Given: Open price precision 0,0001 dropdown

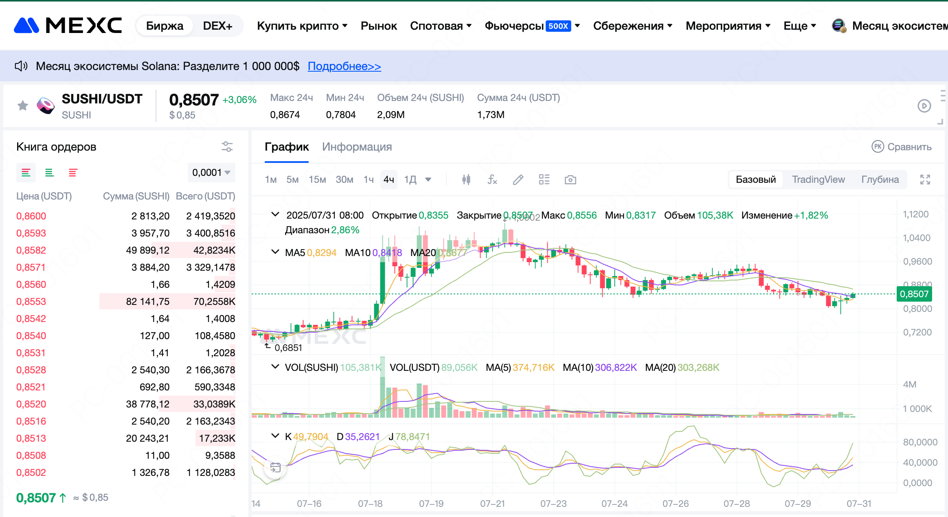Looking at the screenshot, I should click(x=211, y=173).
